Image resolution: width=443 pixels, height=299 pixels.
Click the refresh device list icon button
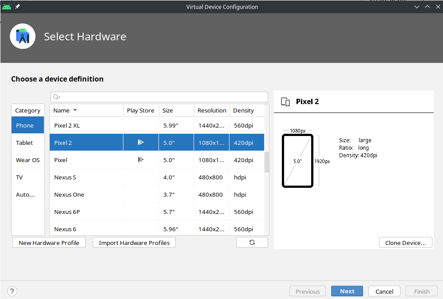tap(252, 242)
